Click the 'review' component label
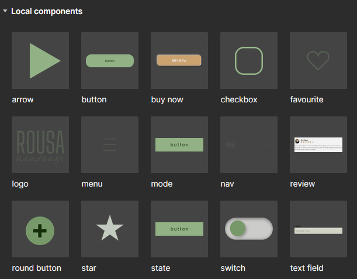The width and height of the screenshot is (357, 279). tap(302, 184)
